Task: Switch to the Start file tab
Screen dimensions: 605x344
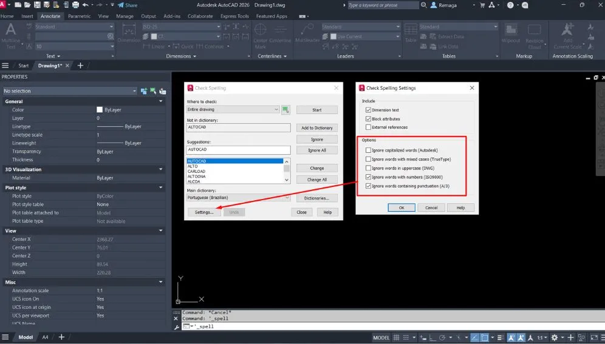Action: (24, 66)
